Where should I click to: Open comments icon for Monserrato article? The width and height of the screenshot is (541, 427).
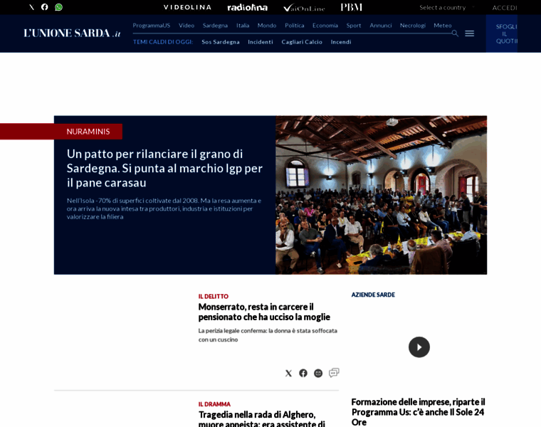click(334, 372)
